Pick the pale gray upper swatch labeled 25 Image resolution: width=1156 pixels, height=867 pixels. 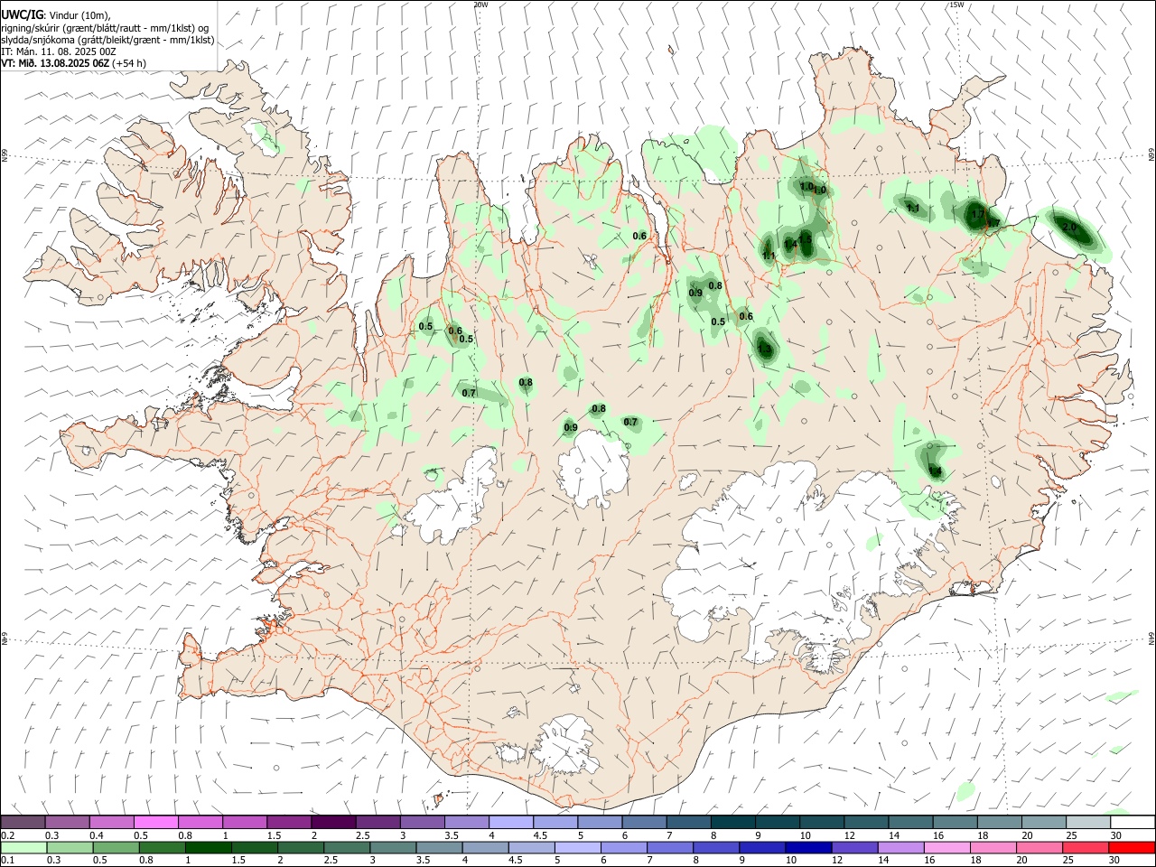coord(1086,822)
